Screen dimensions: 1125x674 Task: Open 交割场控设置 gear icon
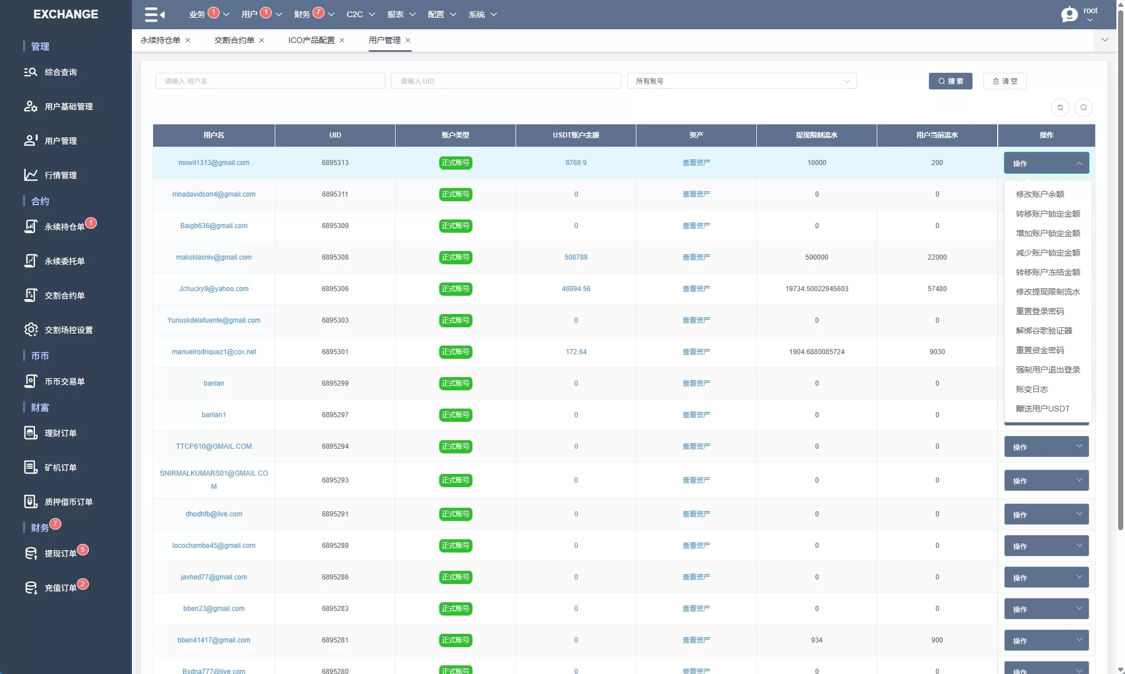30,330
